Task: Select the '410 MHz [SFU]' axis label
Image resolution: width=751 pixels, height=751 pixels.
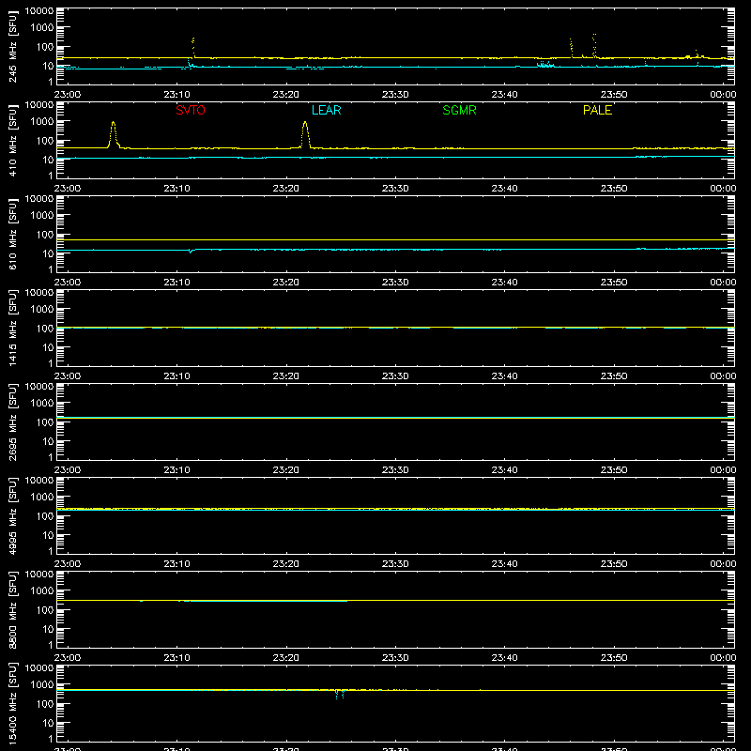Action: click(12, 141)
